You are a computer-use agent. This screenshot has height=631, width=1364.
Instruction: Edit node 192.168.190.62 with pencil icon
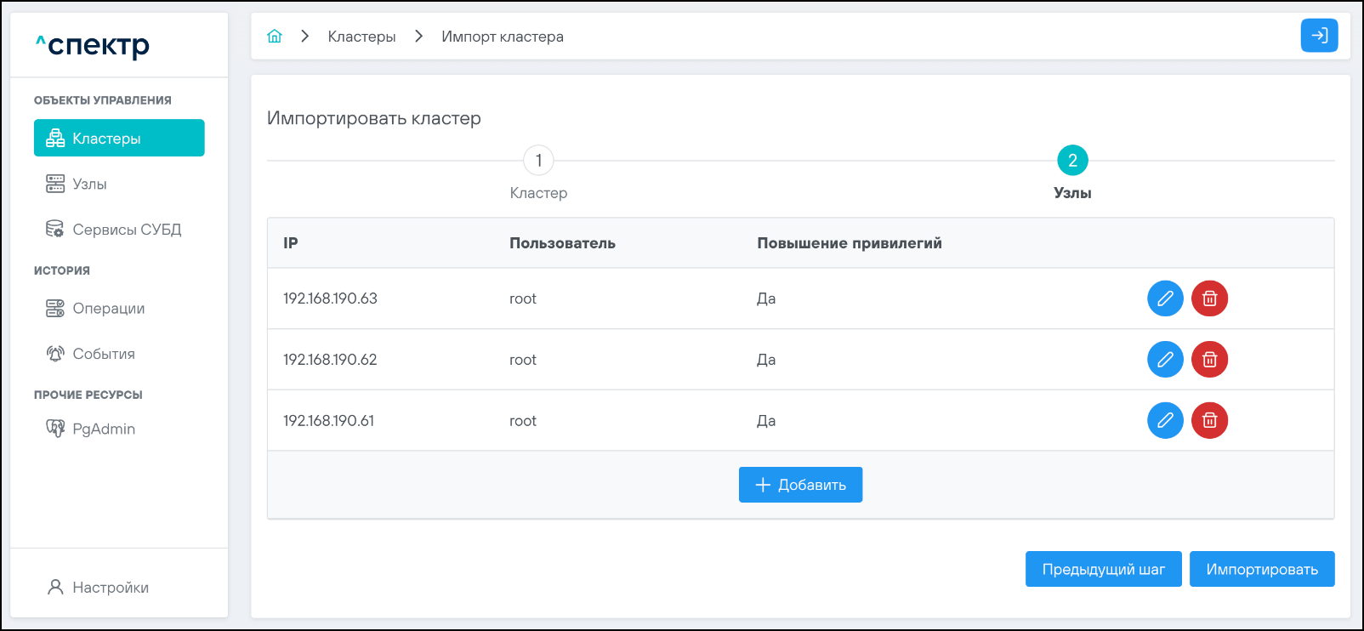(1165, 360)
